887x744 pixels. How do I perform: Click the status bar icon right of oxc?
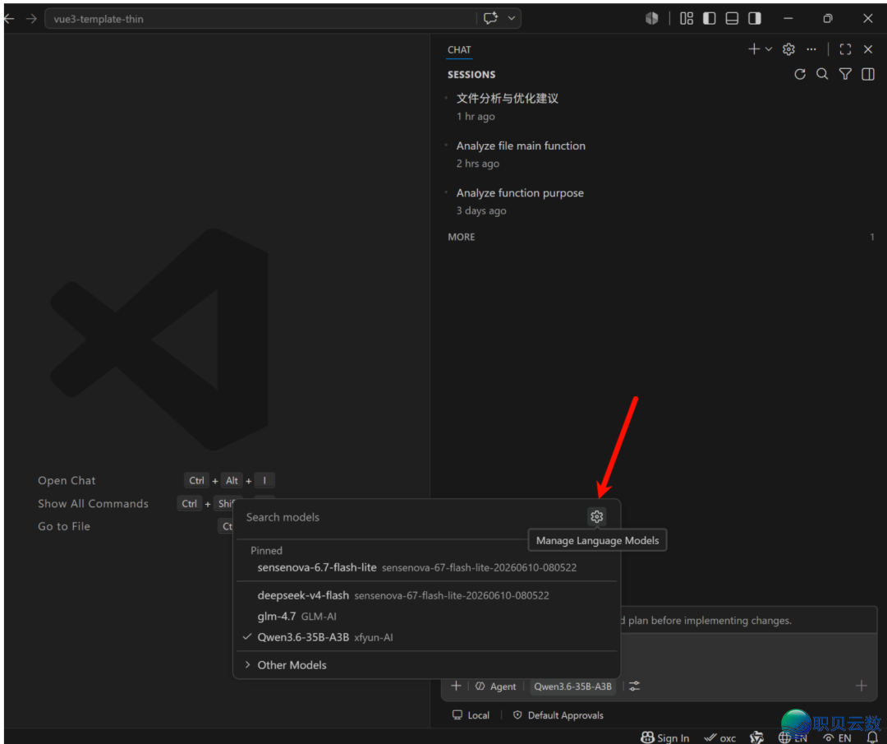pyautogui.click(x=756, y=737)
